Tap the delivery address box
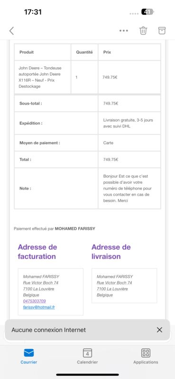 124,286
